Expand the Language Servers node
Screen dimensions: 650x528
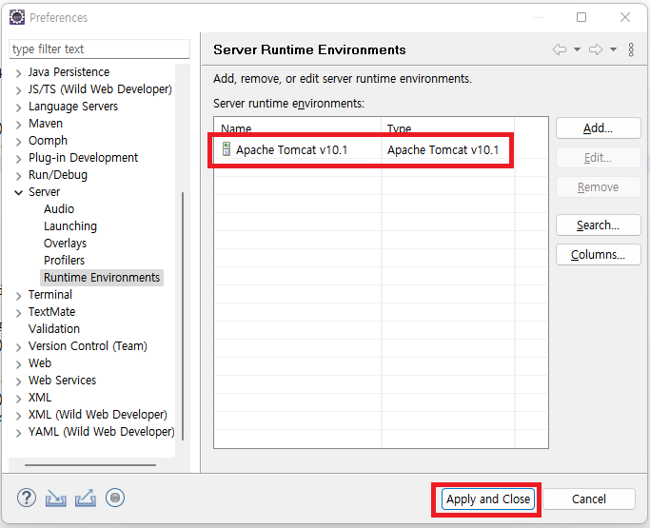[18, 108]
